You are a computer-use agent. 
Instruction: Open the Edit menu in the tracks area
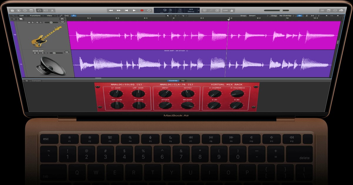[x=23, y=16]
